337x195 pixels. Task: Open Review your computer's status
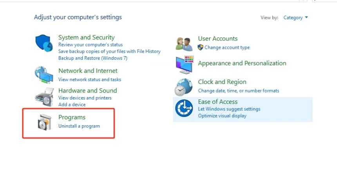click(90, 45)
